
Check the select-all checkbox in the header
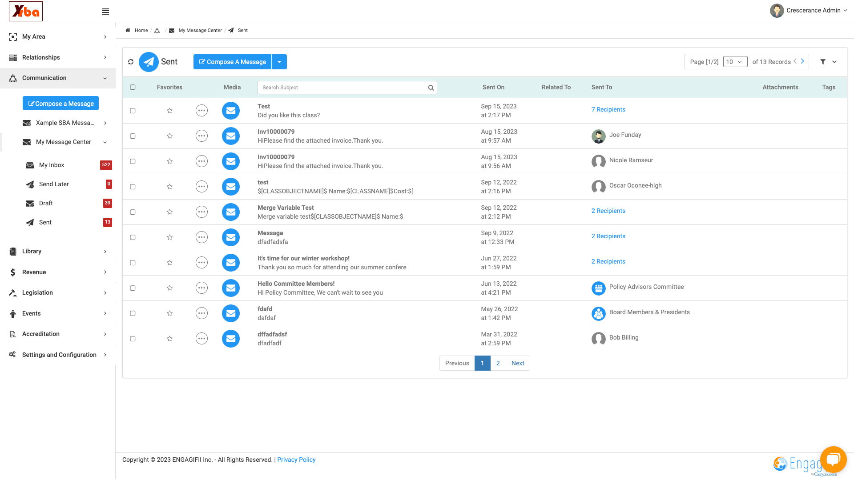(133, 87)
